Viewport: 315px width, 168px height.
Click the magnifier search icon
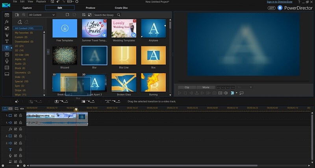click(x=119, y=15)
